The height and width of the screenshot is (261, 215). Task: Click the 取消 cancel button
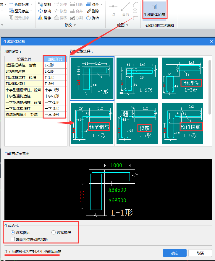[x=200, y=253]
